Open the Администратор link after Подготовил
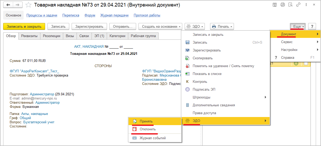Viewport: 321px width, 146px height. [x=42, y=94]
